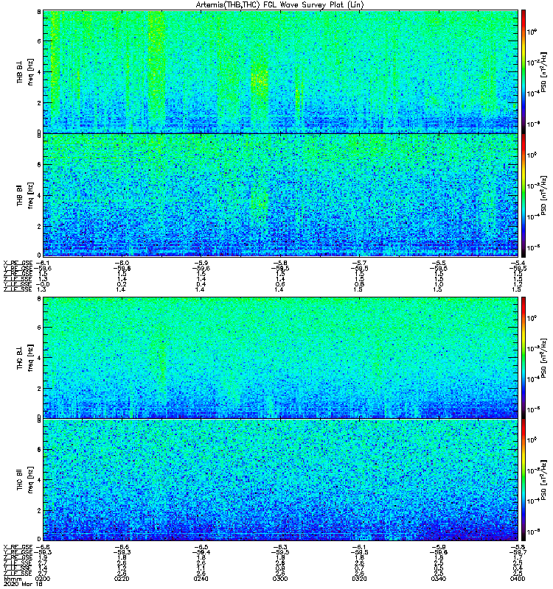Click "X_RE_GSE" row label under THC panels
The image size is (553, 589).
tap(18, 547)
